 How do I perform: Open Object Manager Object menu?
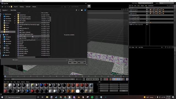(x=142, y=5)
